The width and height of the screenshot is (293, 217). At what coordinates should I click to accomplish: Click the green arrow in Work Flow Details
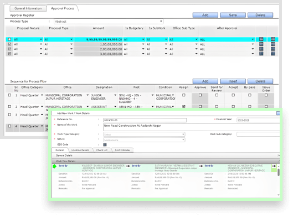[55, 166]
